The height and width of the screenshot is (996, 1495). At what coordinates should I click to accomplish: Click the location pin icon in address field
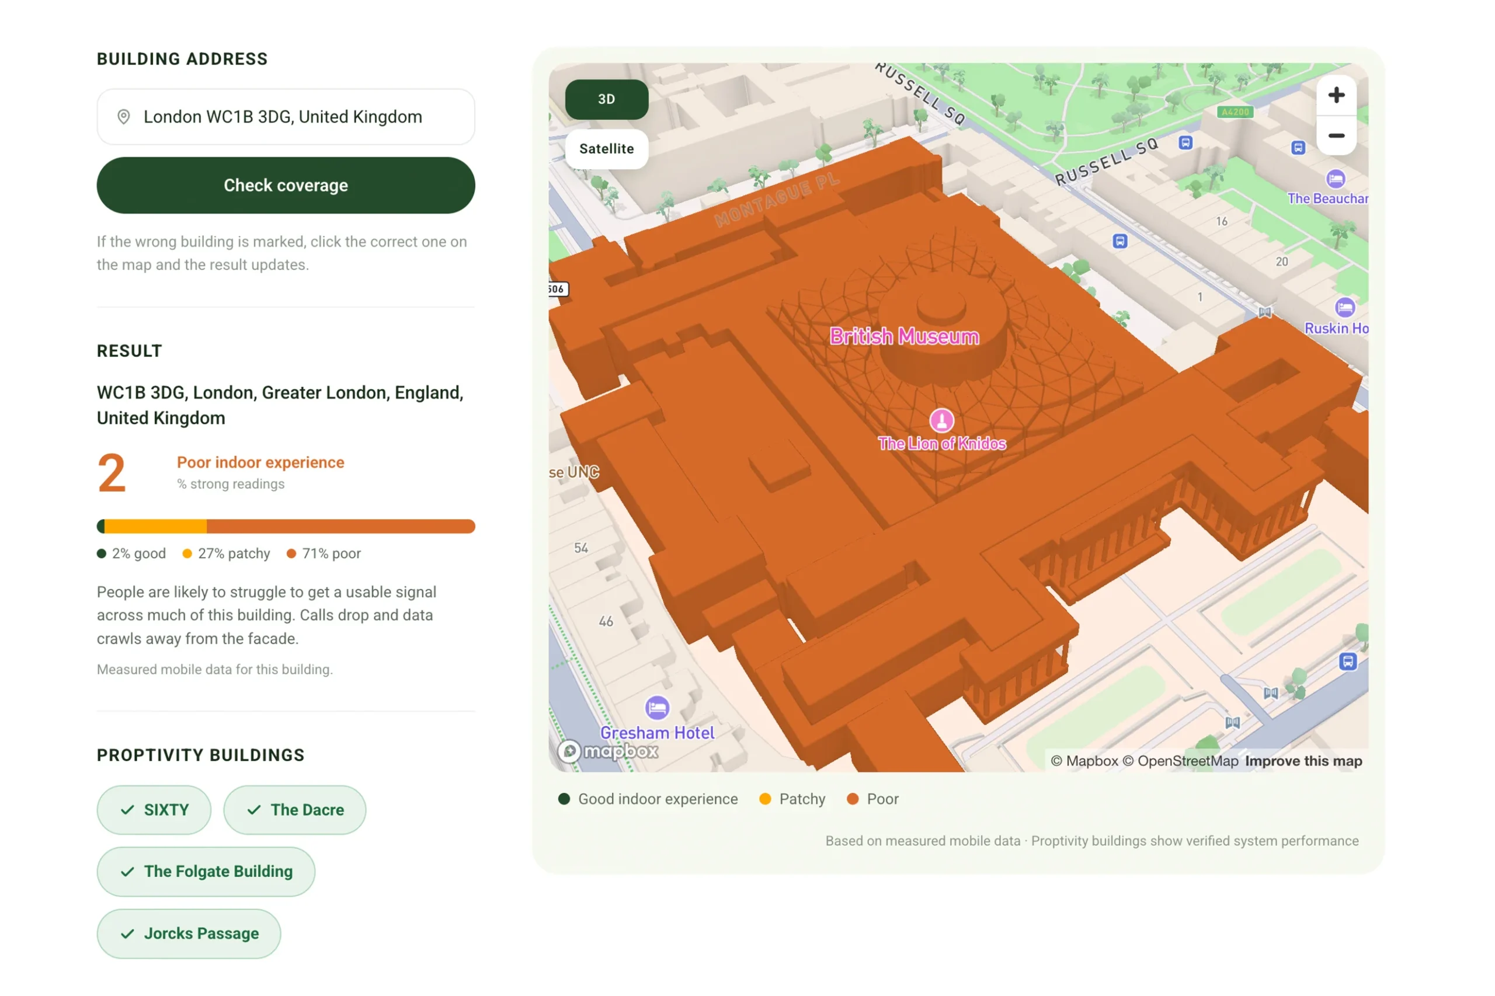tap(123, 117)
